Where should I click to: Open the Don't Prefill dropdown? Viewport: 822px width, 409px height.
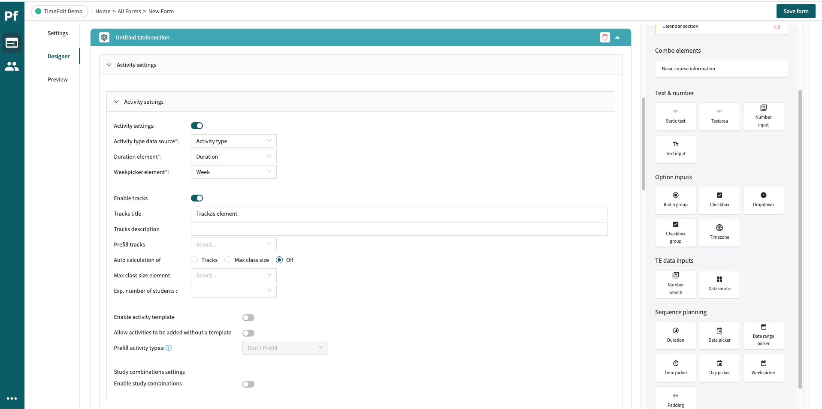click(285, 348)
